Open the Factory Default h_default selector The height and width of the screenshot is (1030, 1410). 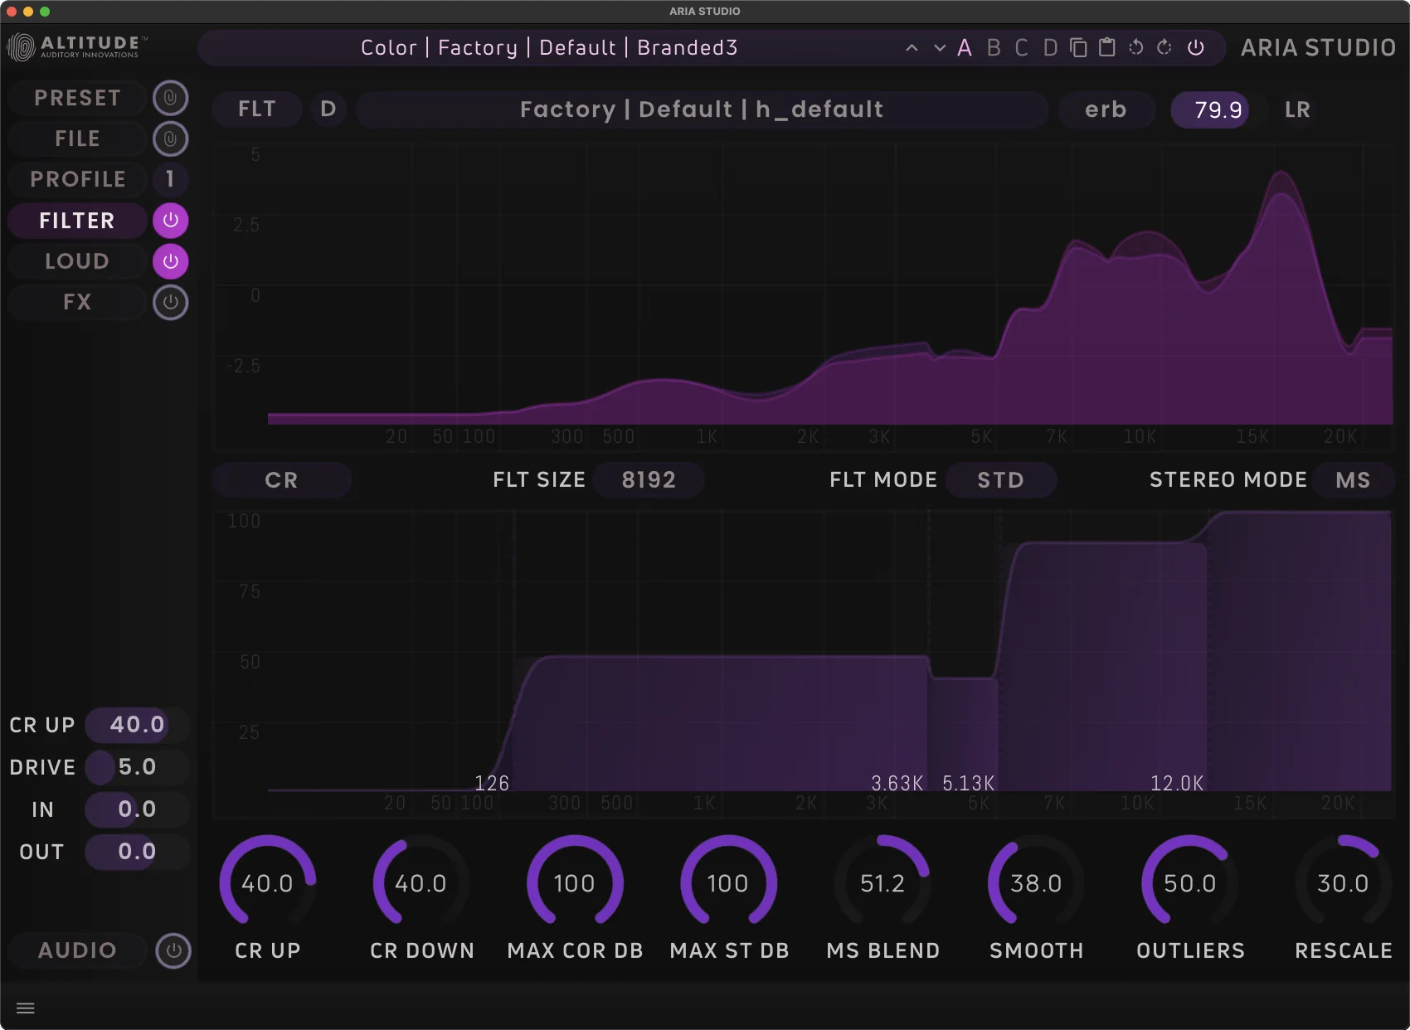click(701, 109)
